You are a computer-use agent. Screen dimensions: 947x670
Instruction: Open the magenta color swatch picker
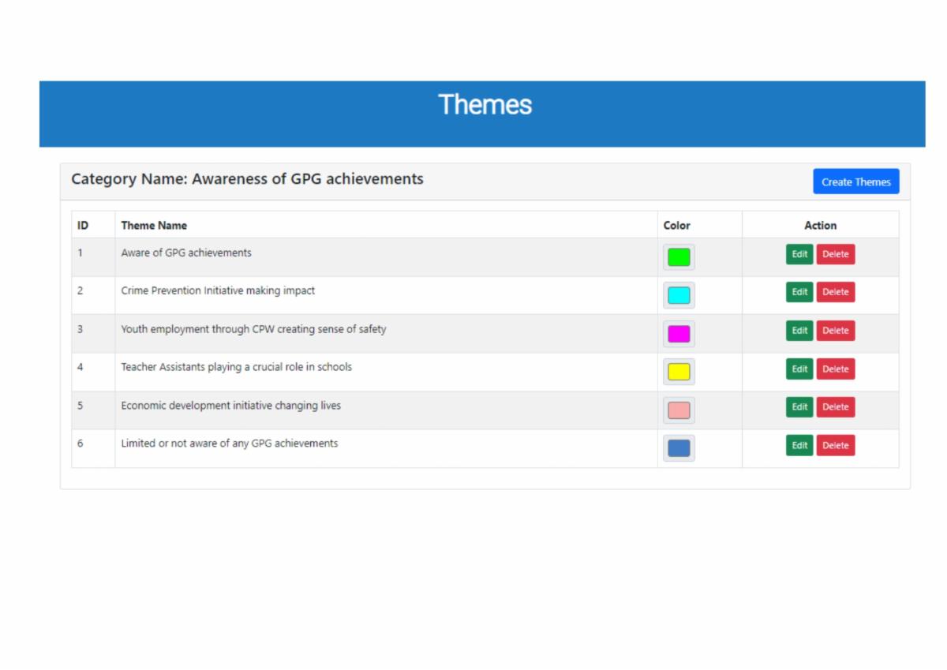(x=679, y=334)
